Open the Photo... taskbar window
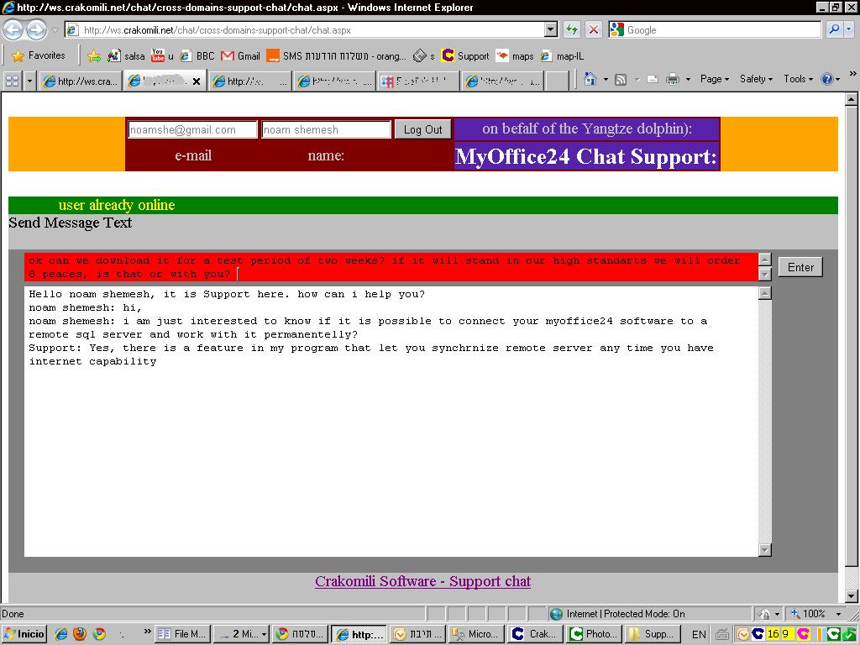This screenshot has width=860, height=645. click(594, 634)
